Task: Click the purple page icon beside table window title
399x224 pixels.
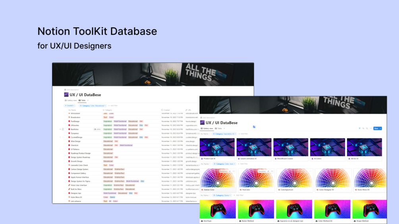Action: [x=66, y=95]
